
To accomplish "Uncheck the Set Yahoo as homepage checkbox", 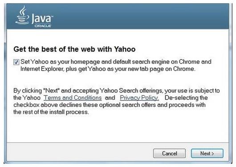I will [x=16, y=62].
